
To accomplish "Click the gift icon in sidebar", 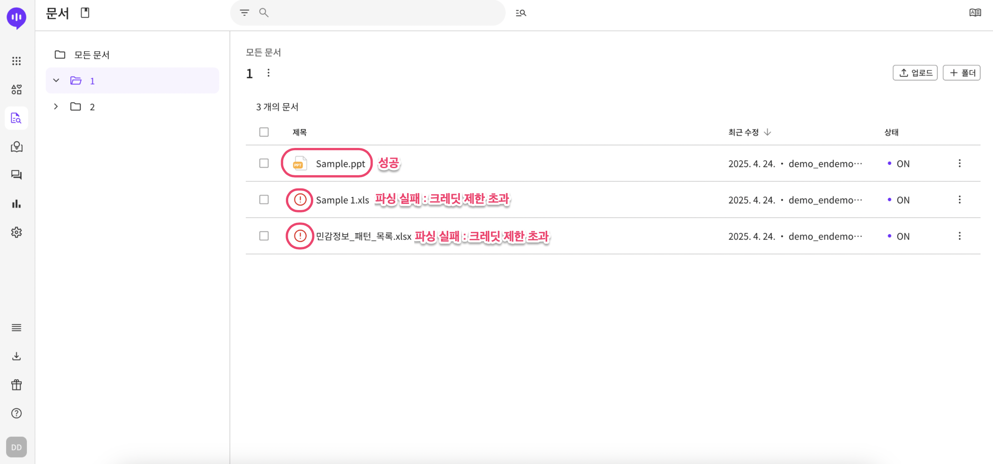I will click(17, 385).
